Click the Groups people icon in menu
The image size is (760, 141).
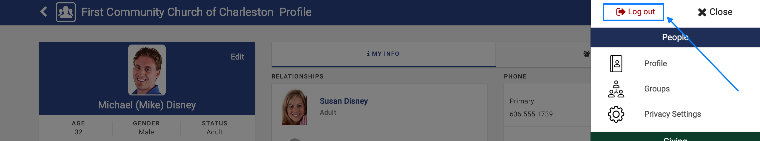click(616, 89)
